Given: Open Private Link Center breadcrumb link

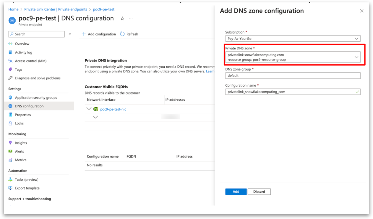Looking at the screenshot, I should click(56, 9).
